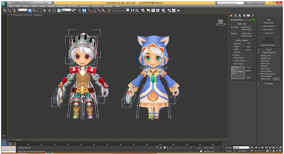Open the Animation menu
284x154 pixels.
tap(61, 6)
